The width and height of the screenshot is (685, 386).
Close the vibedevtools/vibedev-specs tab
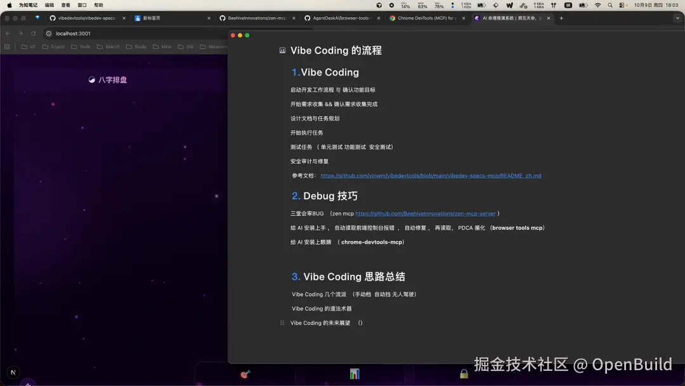(124, 18)
